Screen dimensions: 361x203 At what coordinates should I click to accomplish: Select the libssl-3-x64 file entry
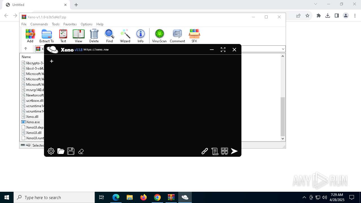point(32,69)
